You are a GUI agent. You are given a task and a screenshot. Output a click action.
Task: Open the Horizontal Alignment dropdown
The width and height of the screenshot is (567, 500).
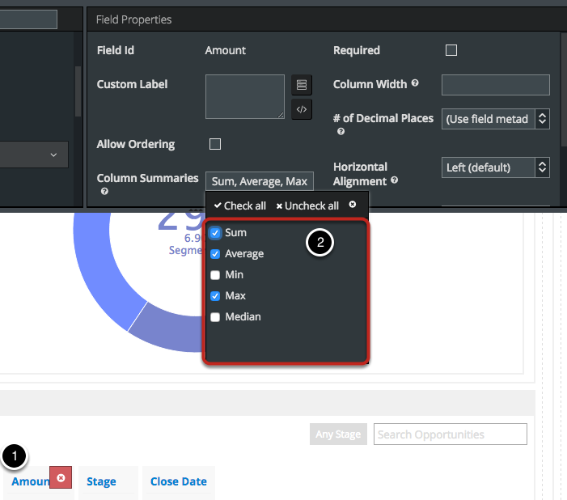tap(496, 167)
